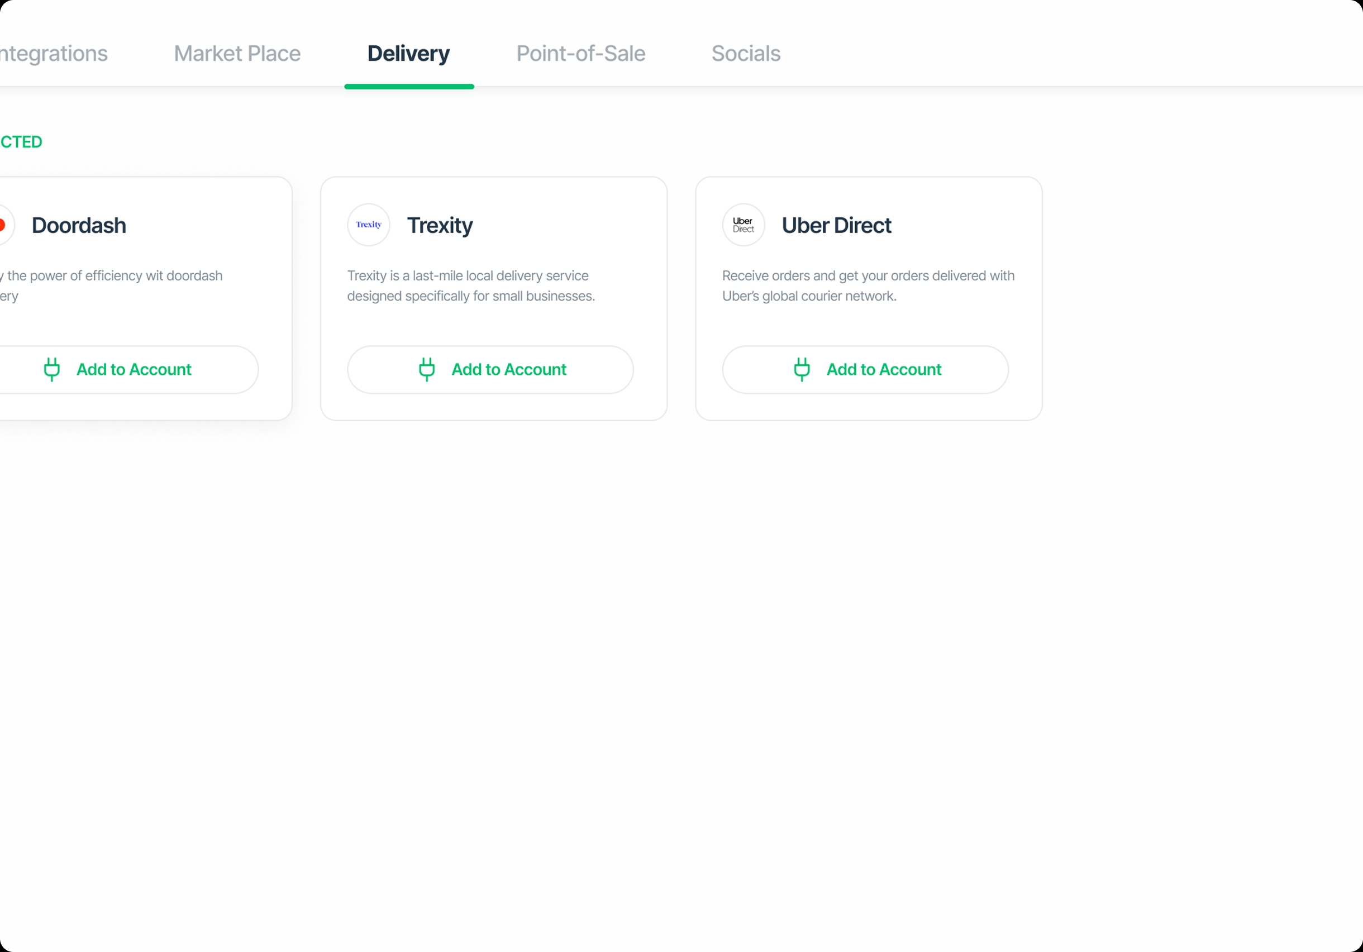Add Uber Direct to account
The height and width of the screenshot is (952, 1363).
click(865, 369)
